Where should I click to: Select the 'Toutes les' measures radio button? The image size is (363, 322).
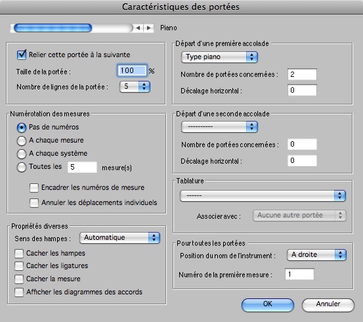(21, 167)
